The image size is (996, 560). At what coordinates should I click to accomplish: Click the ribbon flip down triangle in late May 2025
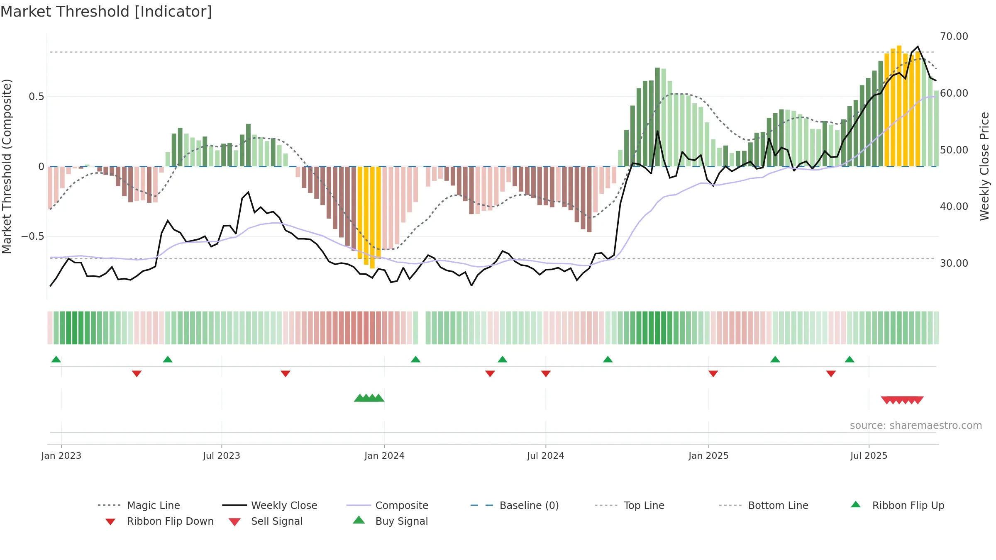coord(831,374)
